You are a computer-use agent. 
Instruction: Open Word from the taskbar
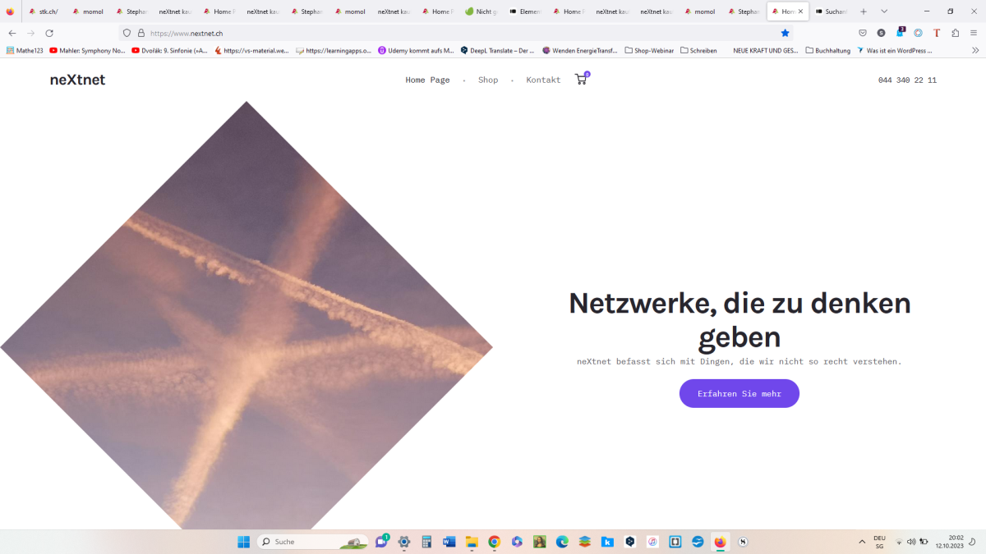[x=449, y=542]
